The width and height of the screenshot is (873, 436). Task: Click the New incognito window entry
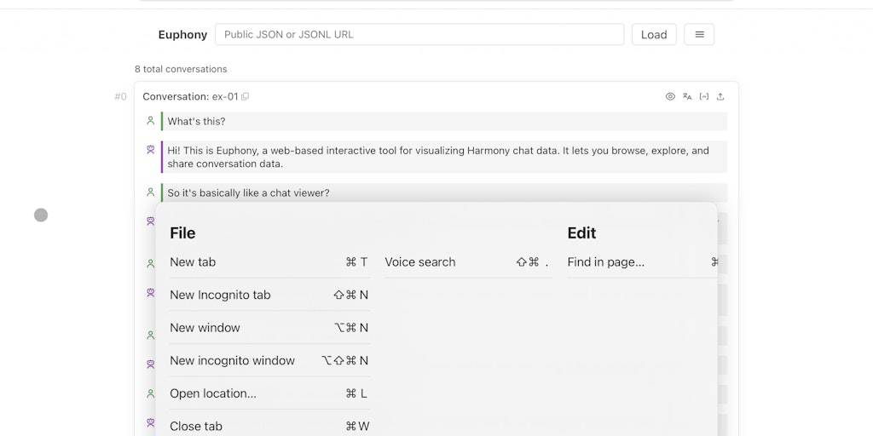tap(269, 360)
